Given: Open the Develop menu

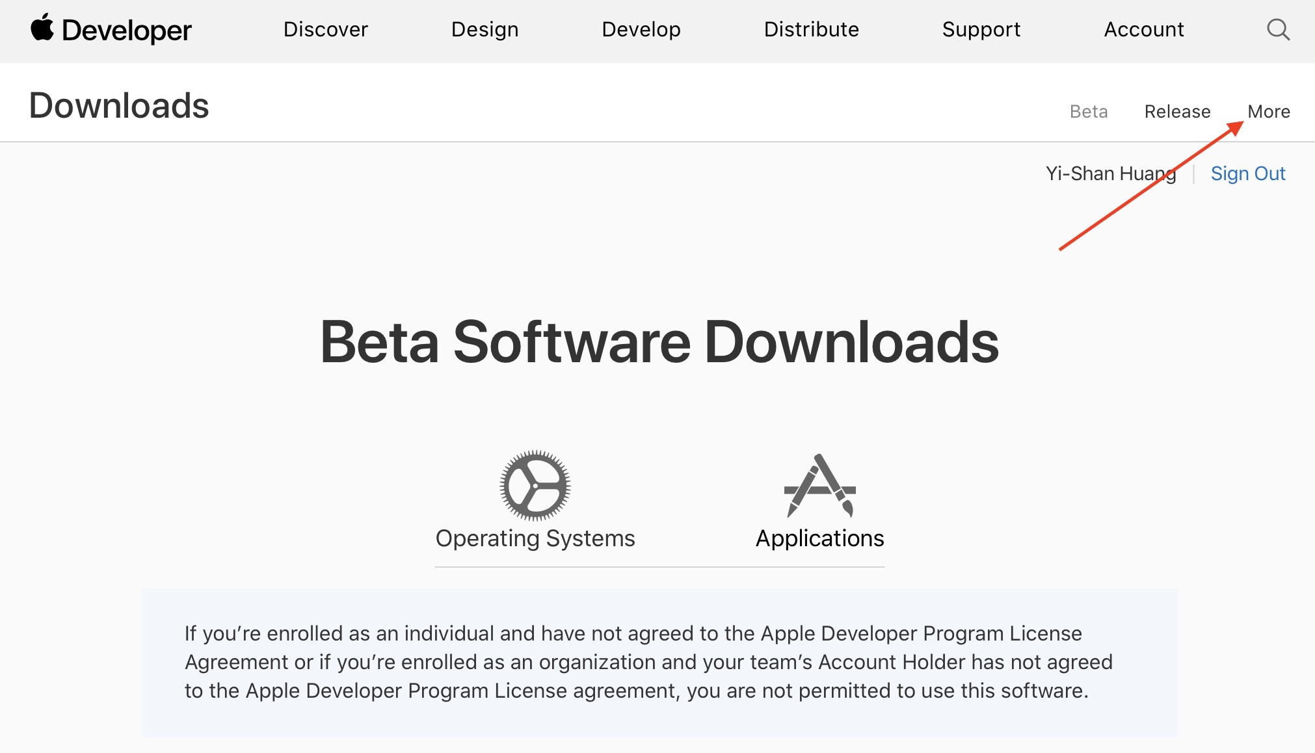Looking at the screenshot, I should [641, 29].
